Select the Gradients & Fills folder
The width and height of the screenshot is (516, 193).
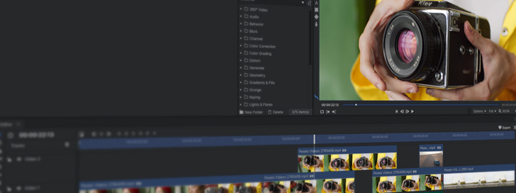coord(262,83)
